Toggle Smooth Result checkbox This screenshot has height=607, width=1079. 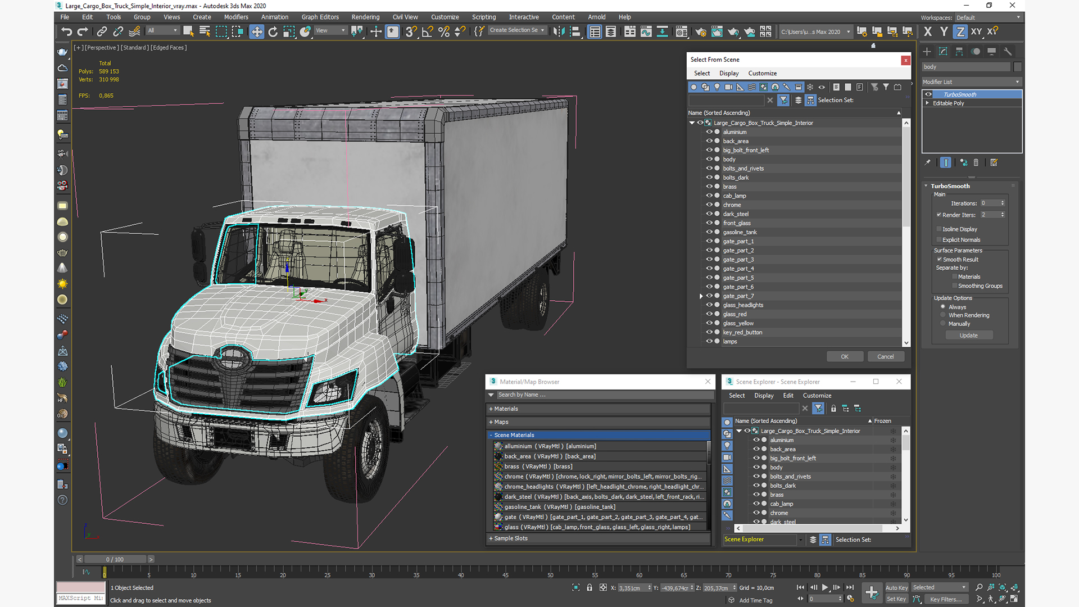pyautogui.click(x=939, y=259)
